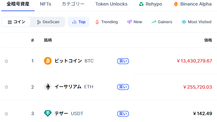217x122 pixels.
Task: Open the Token Unlocks tab
Action: pyautogui.click(x=111, y=4)
